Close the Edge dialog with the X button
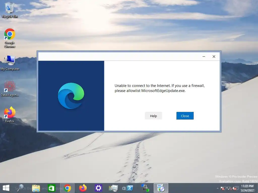 pos(214,57)
